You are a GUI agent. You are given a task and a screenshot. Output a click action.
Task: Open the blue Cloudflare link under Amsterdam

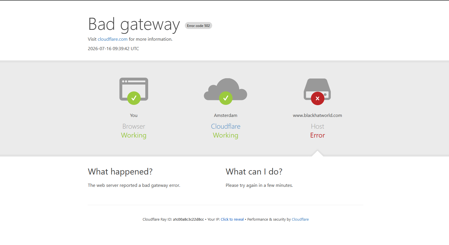(226, 126)
